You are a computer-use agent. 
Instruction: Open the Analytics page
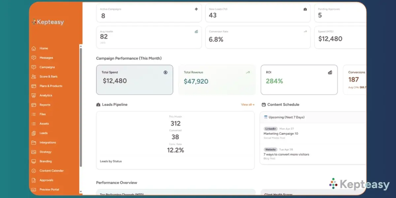pos(46,96)
